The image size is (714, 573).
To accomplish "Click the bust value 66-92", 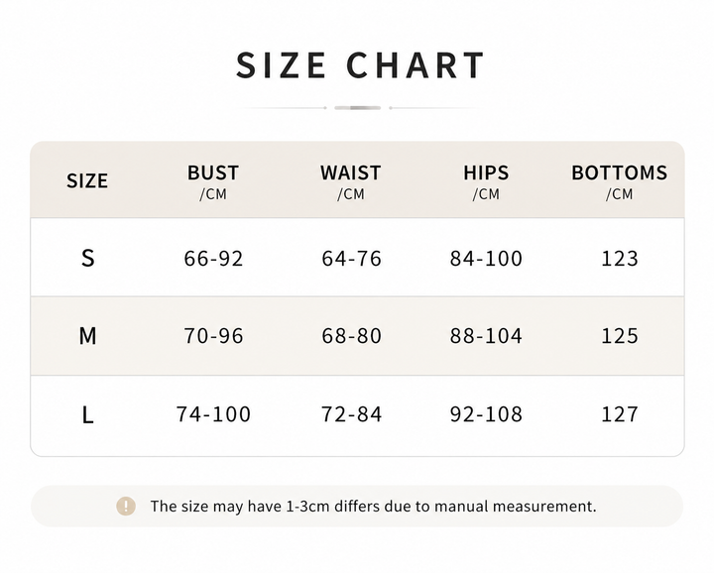I will pyautogui.click(x=213, y=258).
